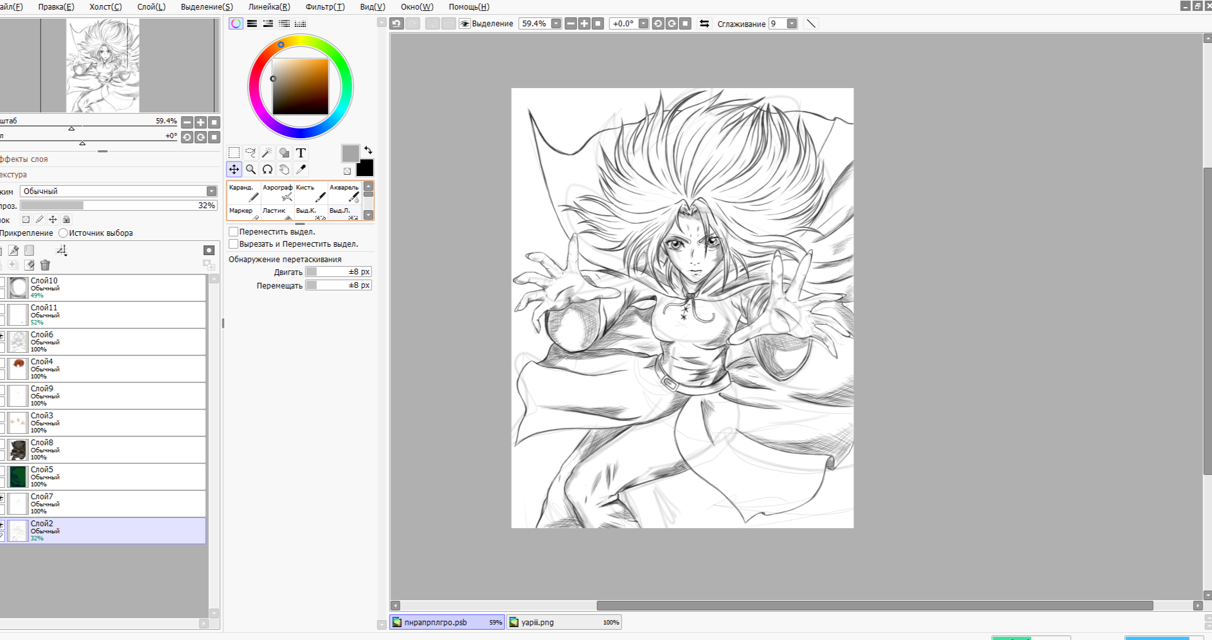The width and height of the screenshot is (1212, 640).
Task: Open the Фильтр menu
Action: (325, 6)
